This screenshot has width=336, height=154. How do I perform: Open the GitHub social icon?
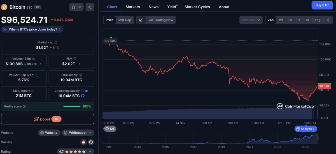(91, 142)
